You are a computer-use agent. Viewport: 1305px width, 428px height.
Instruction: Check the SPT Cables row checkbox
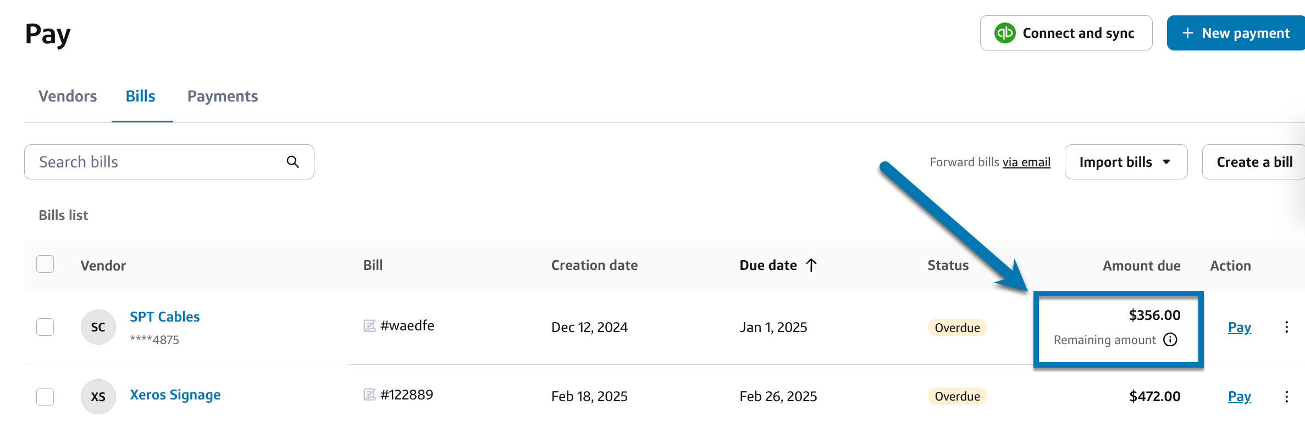point(45,327)
